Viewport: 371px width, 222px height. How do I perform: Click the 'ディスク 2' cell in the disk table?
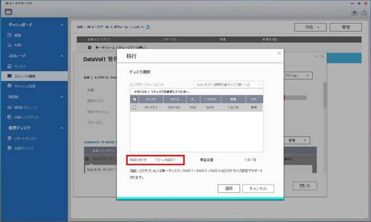coord(151,107)
